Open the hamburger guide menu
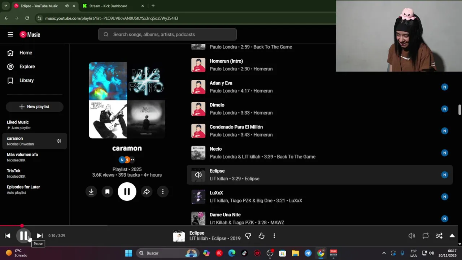 (10, 34)
